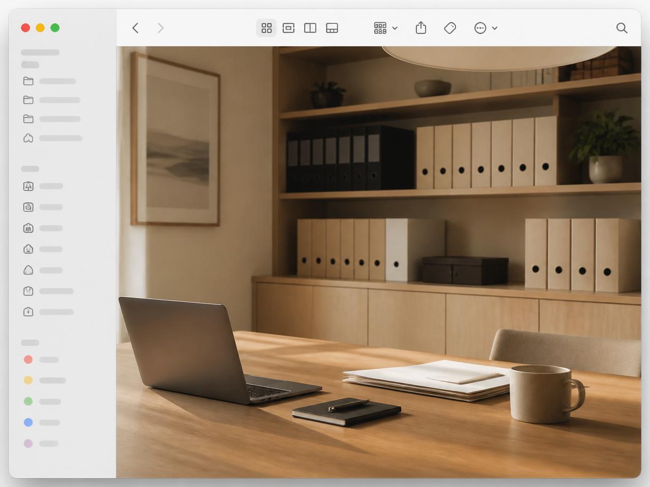Maximize the window with the green button
Viewport: 650px width, 487px height.
tap(55, 28)
